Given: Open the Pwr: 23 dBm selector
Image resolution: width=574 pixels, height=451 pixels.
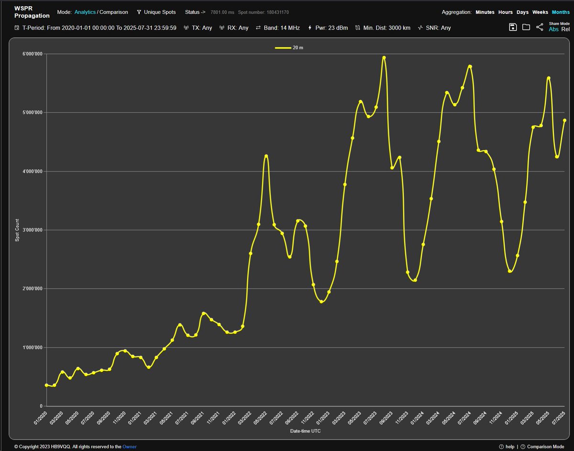Looking at the screenshot, I should pyautogui.click(x=328, y=28).
